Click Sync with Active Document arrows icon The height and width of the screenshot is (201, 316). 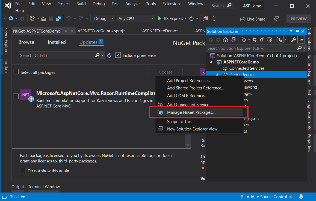[x=254, y=40]
